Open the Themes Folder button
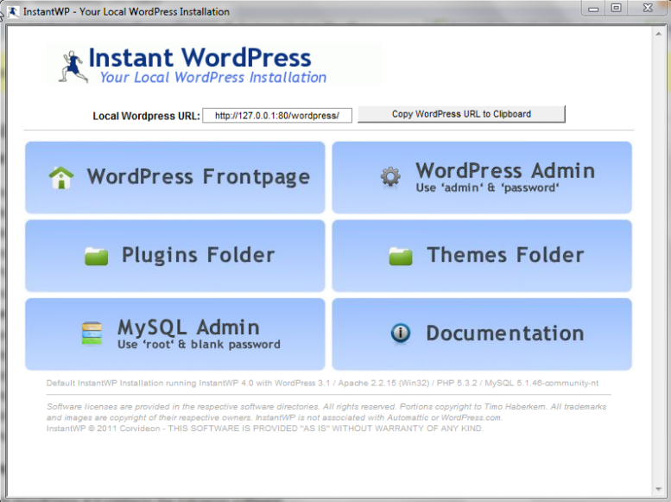 pyautogui.click(x=504, y=255)
